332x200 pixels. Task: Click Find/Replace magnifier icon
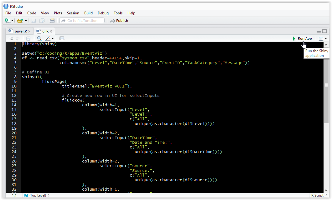[x=39, y=38]
